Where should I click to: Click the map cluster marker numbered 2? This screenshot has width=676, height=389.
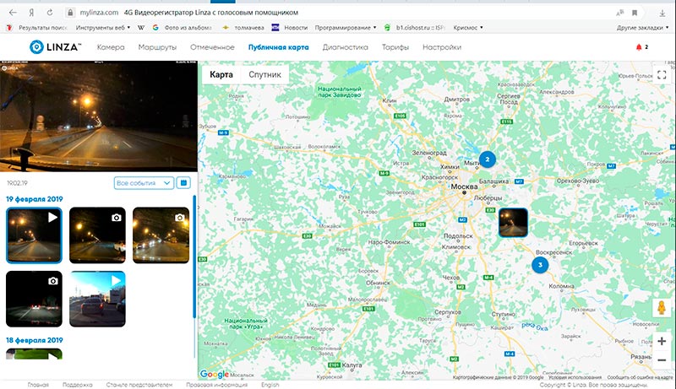(487, 159)
